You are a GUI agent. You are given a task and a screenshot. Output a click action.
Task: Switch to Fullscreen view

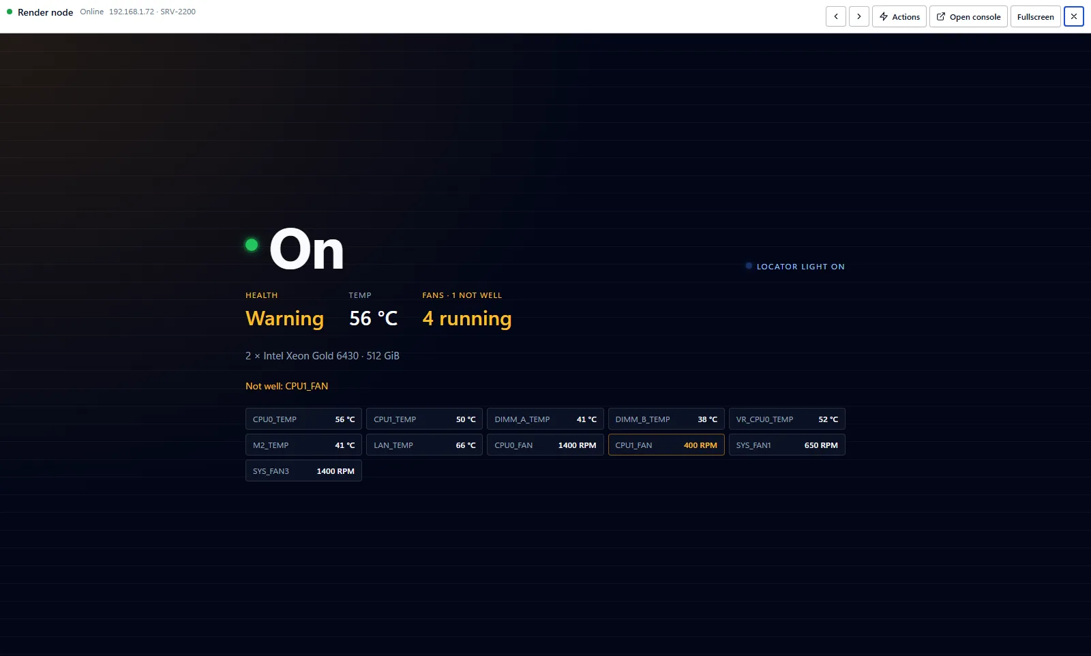click(x=1036, y=16)
